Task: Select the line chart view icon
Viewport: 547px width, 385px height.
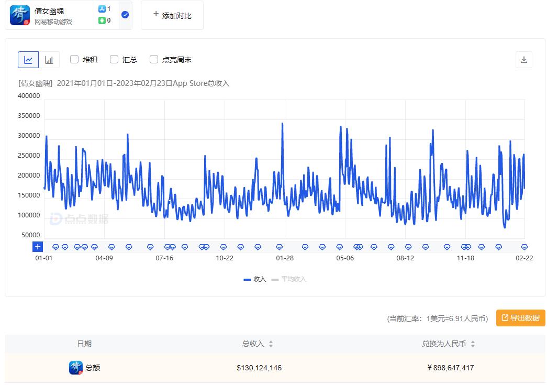Action: pyautogui.click(x=28, y=59)
